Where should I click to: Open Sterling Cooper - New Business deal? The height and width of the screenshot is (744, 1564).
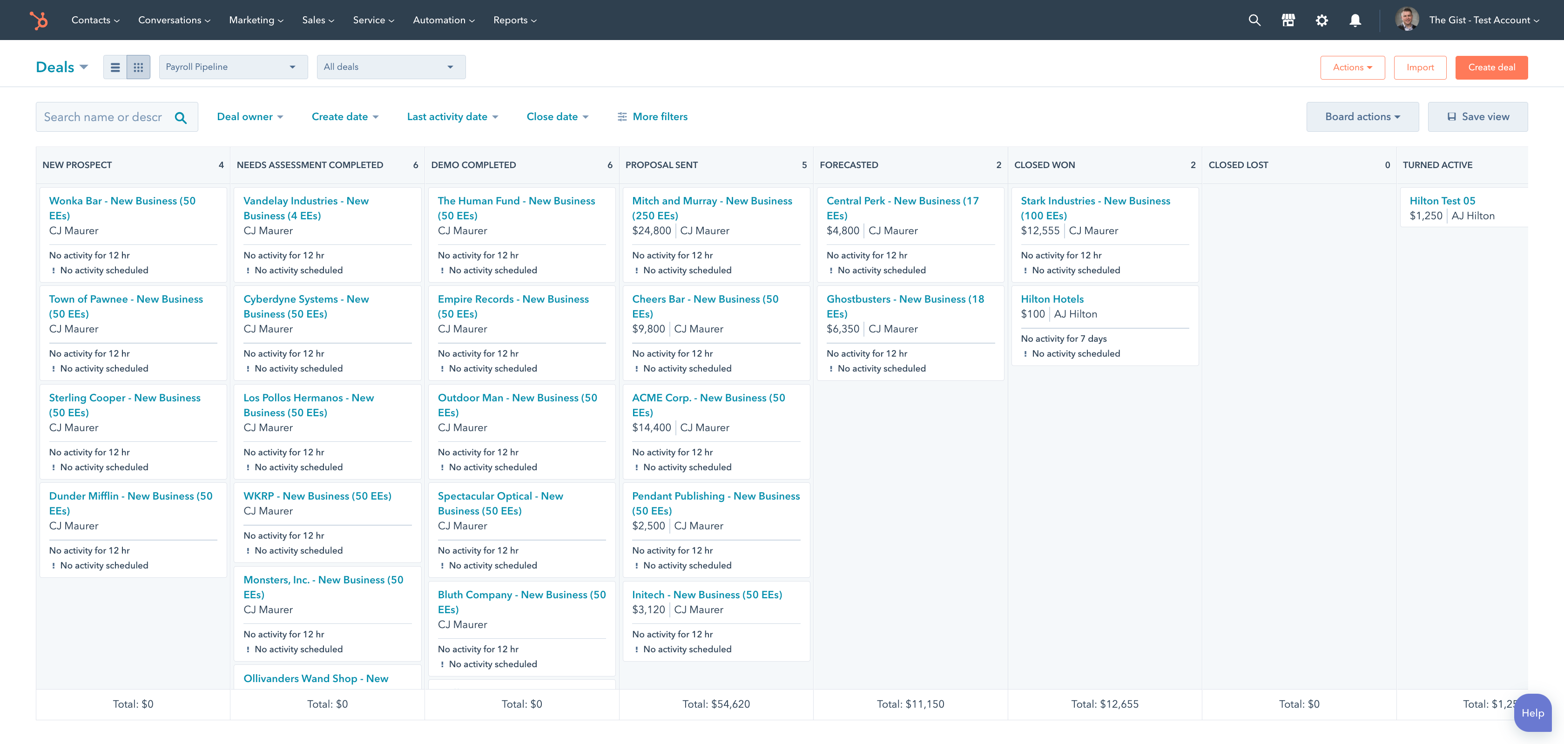[124, 405]
